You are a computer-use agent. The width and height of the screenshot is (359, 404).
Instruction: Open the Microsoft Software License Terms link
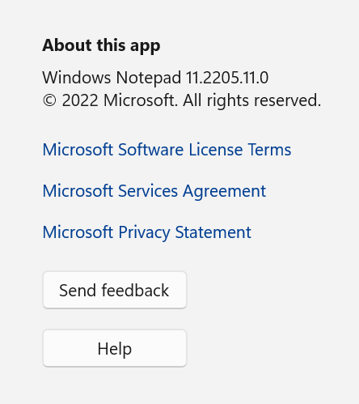coord(167,150)
